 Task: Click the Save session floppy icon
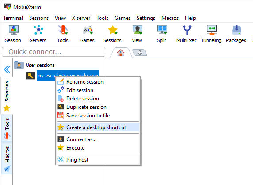(x=61, y=115)
